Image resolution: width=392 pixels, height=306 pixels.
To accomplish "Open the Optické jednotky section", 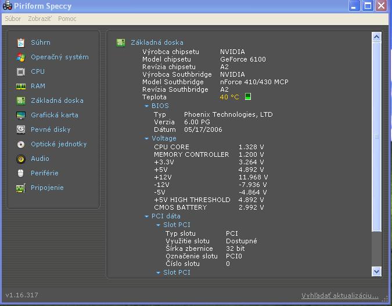I will 59,144.
